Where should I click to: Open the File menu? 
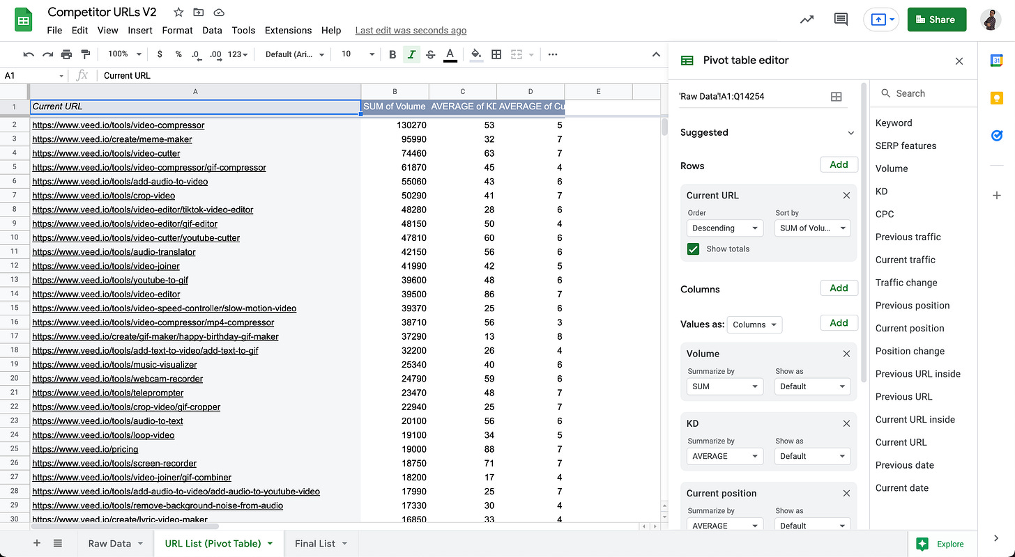54,30
